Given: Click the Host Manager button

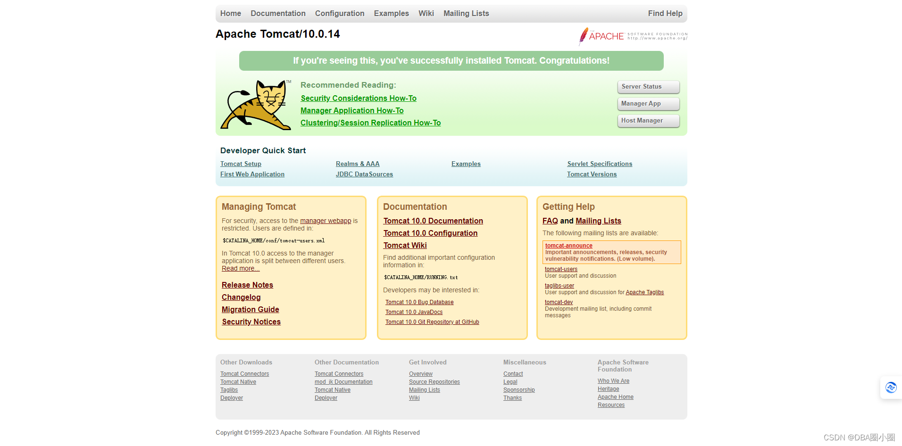Looking at the screenshot, I should 649,121.
